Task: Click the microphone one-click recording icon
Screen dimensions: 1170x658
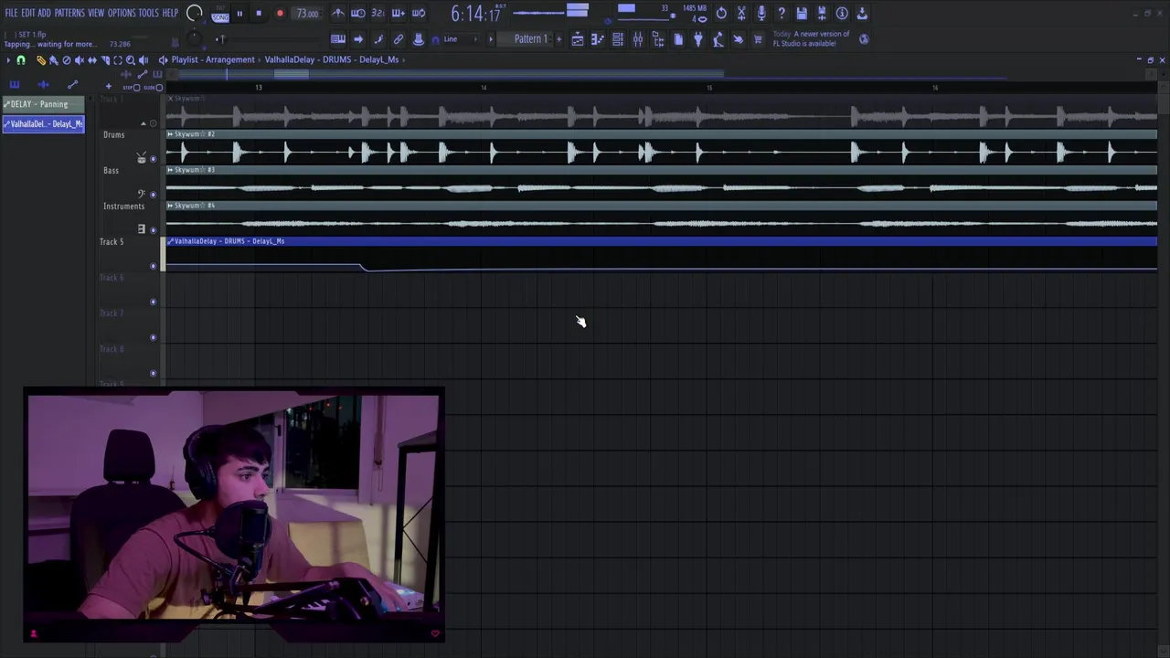Action: click(761, 14)
